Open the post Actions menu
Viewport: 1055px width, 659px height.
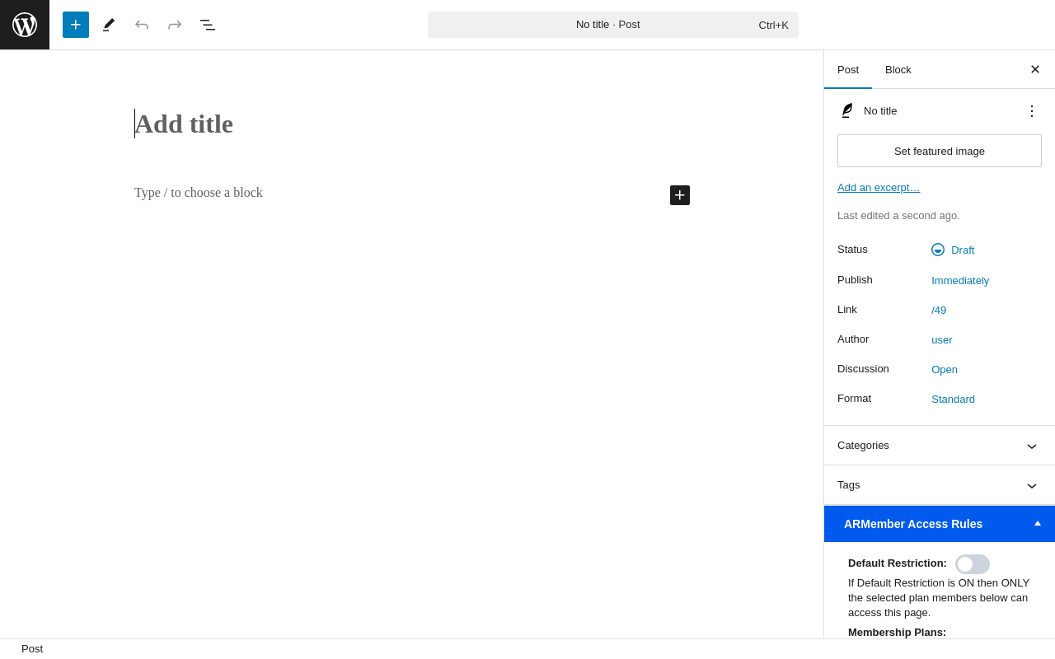point(1032,110)
